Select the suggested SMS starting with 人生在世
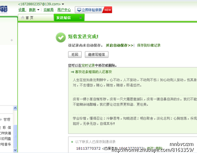The image size is (197, 153). 135,83
